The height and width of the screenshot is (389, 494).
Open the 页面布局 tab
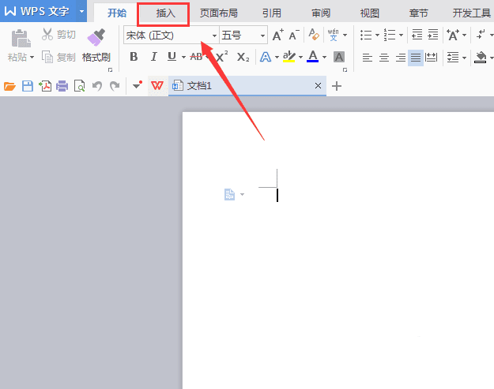click(x=219, y=13)
